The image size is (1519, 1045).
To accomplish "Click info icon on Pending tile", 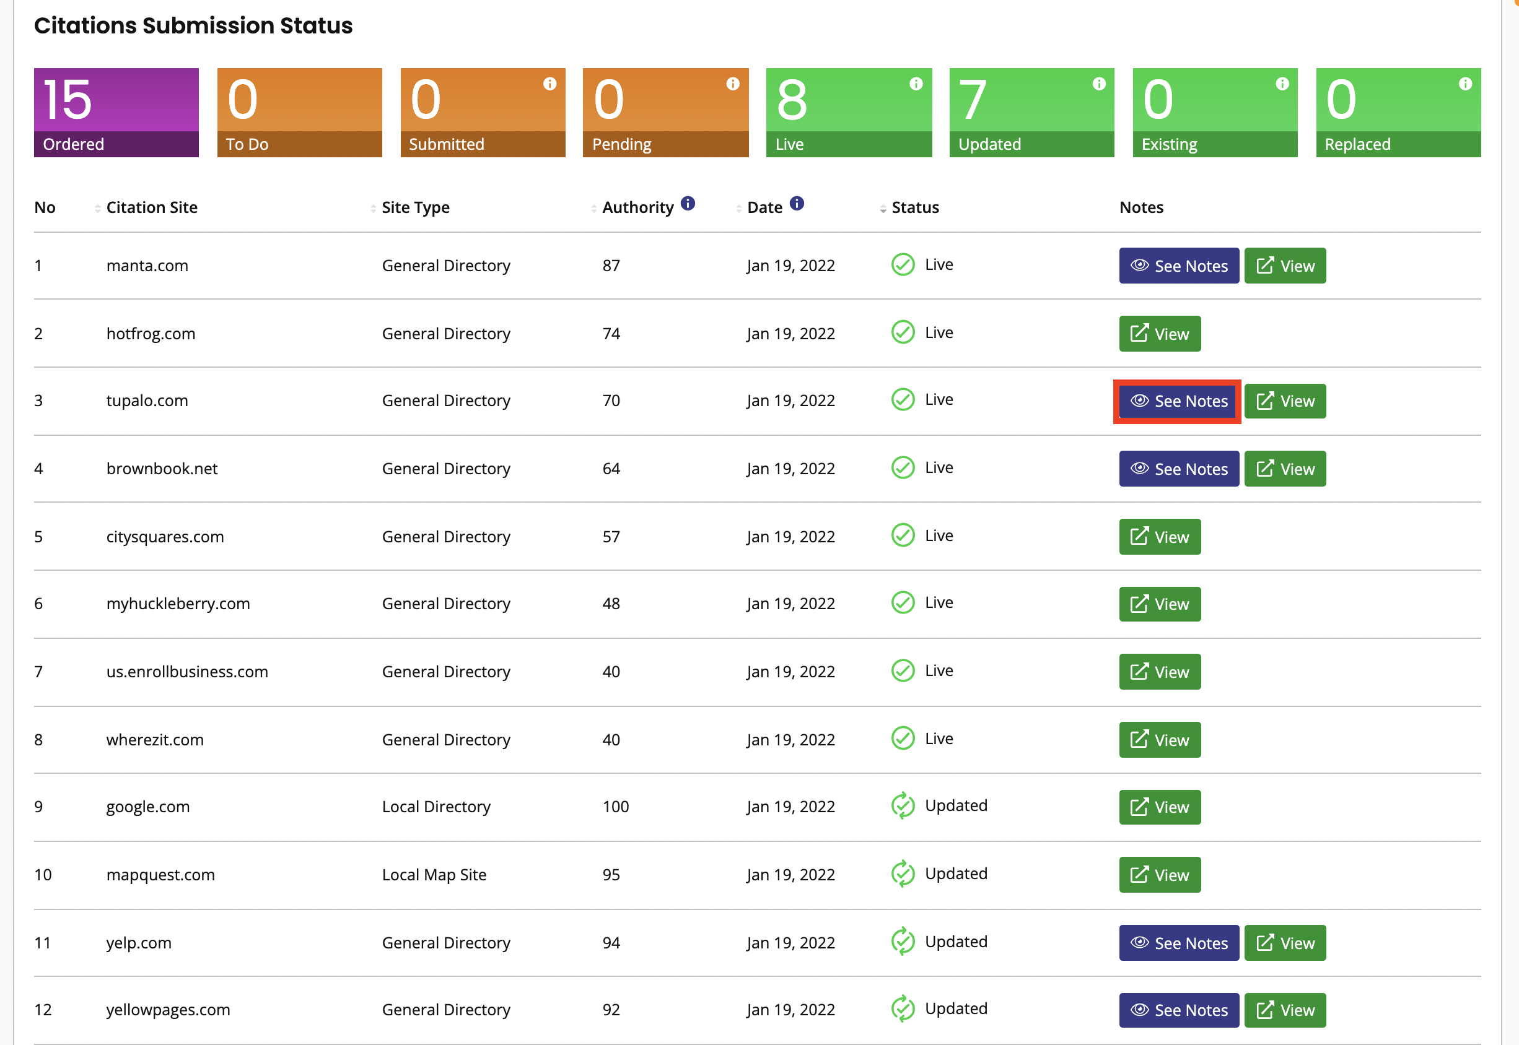I will pyautogui.click(x=732, y=84).
